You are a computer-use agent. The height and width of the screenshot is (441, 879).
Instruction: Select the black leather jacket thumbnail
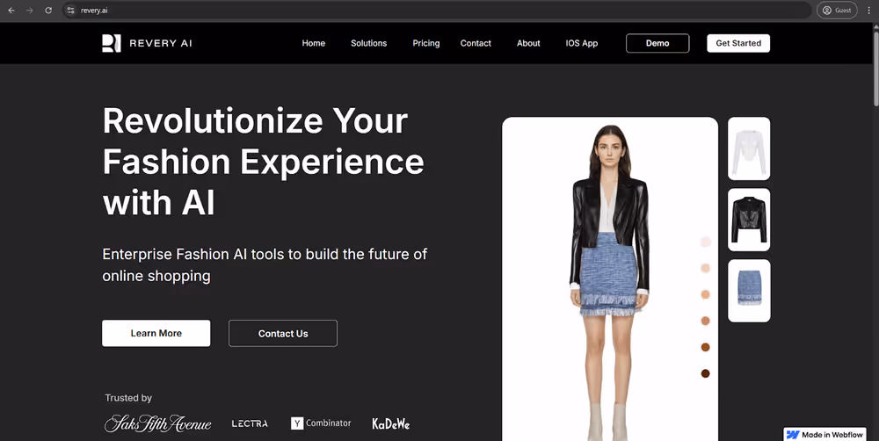point(749,220)
